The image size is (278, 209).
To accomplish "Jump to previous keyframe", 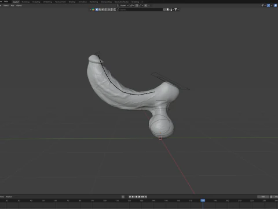I will coord(133,197).
